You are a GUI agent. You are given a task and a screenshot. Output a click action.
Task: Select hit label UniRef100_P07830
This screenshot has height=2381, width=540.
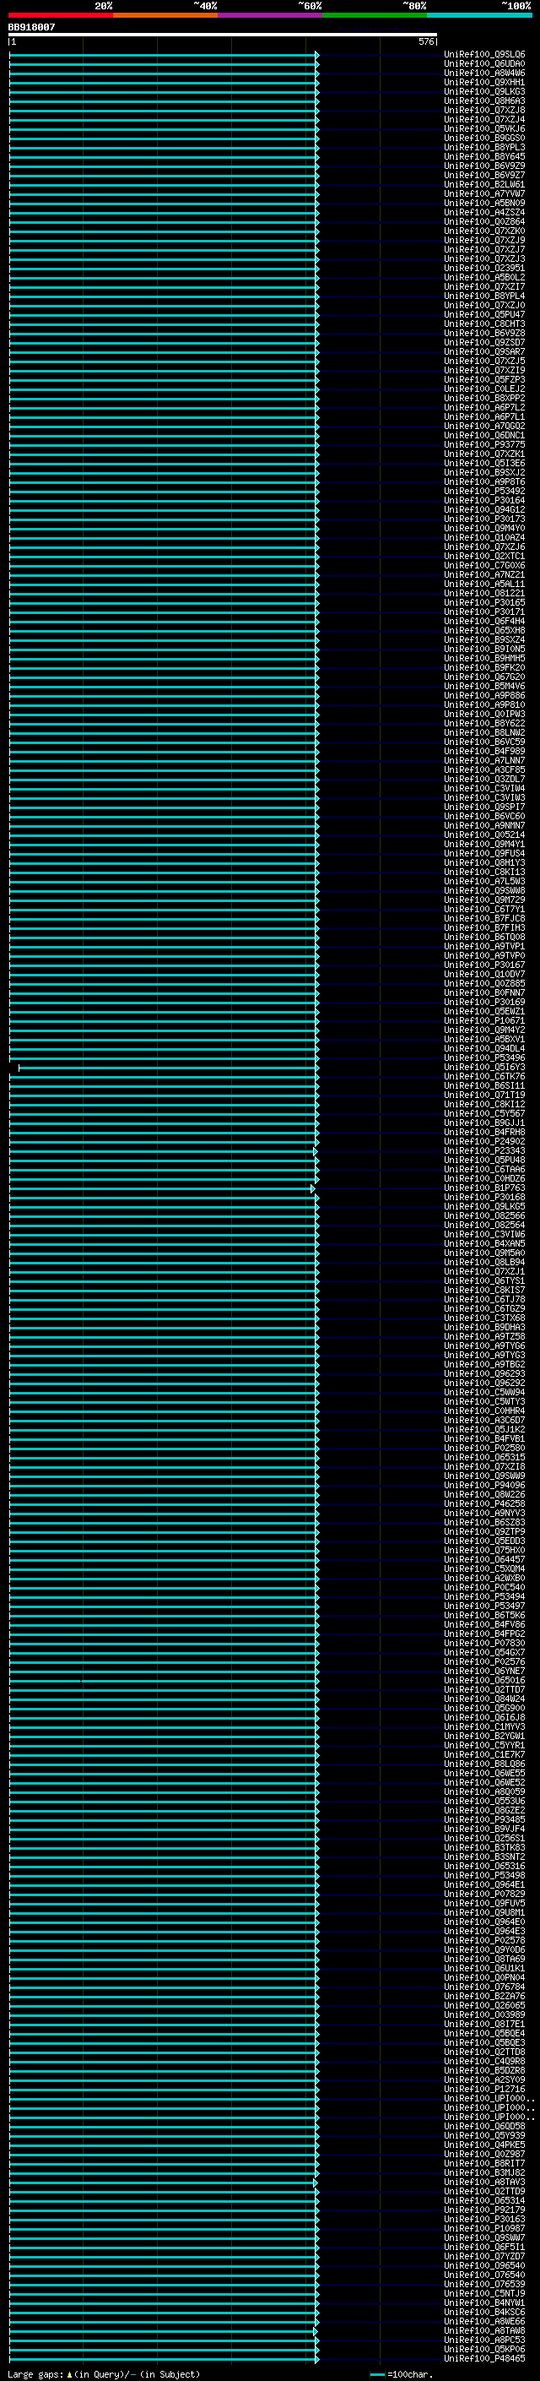[x=484, y=1644]
